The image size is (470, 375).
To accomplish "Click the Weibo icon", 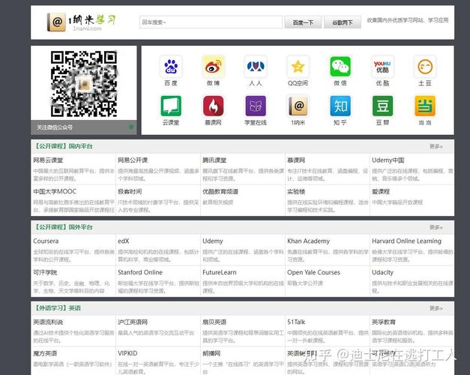I will 213,67.
